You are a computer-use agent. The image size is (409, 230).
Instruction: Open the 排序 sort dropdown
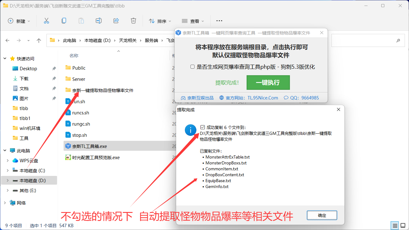pyautogui.click(x=160, y=21)
